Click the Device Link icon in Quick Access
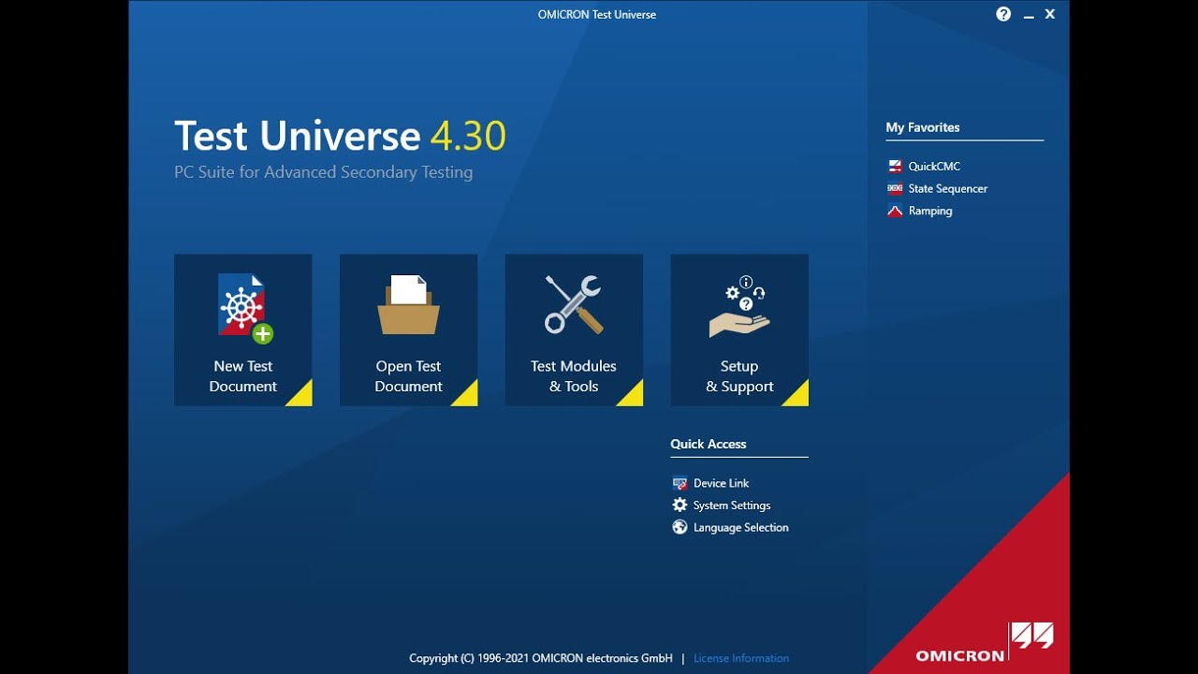The height and width of the screenshot is (674, 1198). [x=679, y=483]
